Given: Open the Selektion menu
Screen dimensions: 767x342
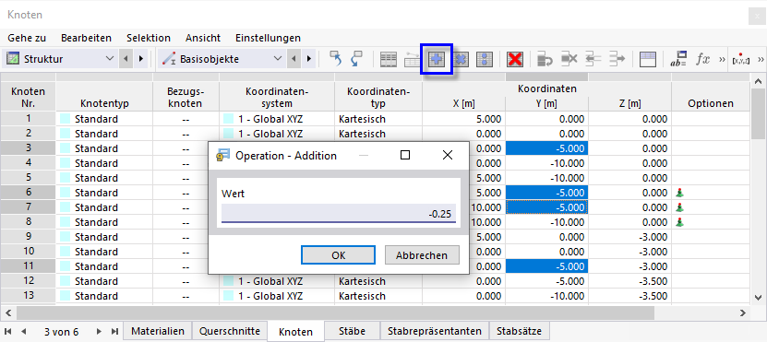Looking at the screenshot, I should coord(149,38).
